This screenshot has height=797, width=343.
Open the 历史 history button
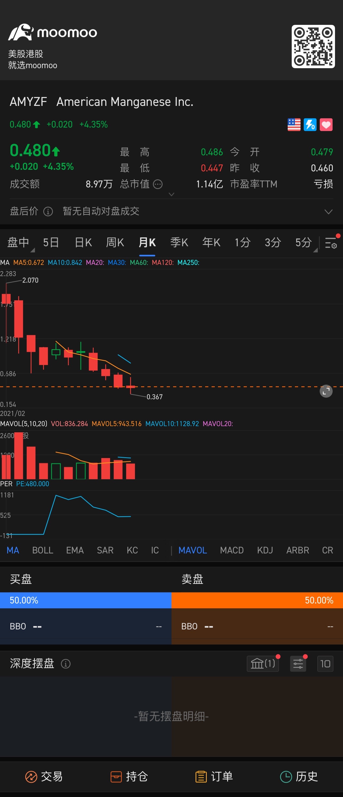click(x=299, y=777)
